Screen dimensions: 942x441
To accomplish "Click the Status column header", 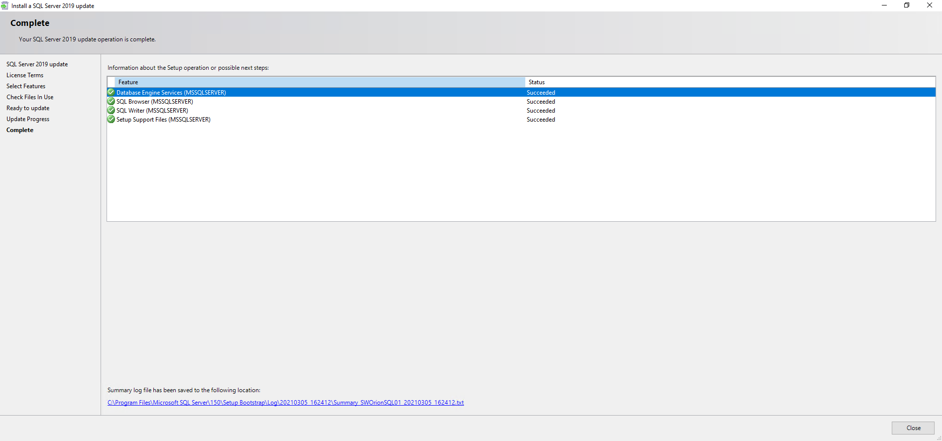I will [730, 82].
